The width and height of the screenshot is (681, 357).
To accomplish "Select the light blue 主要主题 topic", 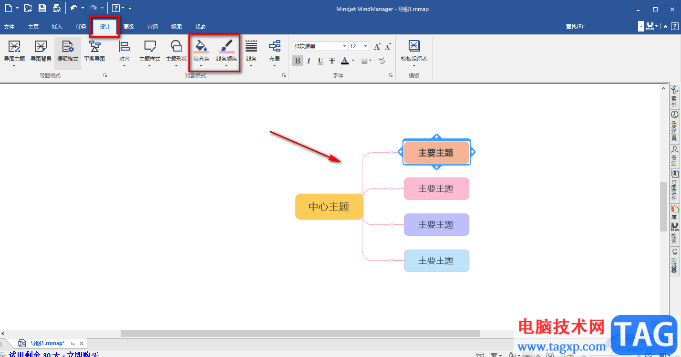I will click(x=436, y=261).
